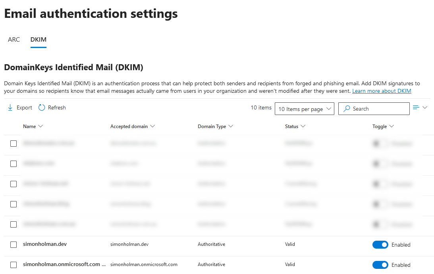Switch to the ARC tab

pyautogui.click(x=14, y=39)
